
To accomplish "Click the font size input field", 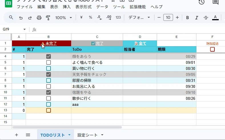I will 168,17.
